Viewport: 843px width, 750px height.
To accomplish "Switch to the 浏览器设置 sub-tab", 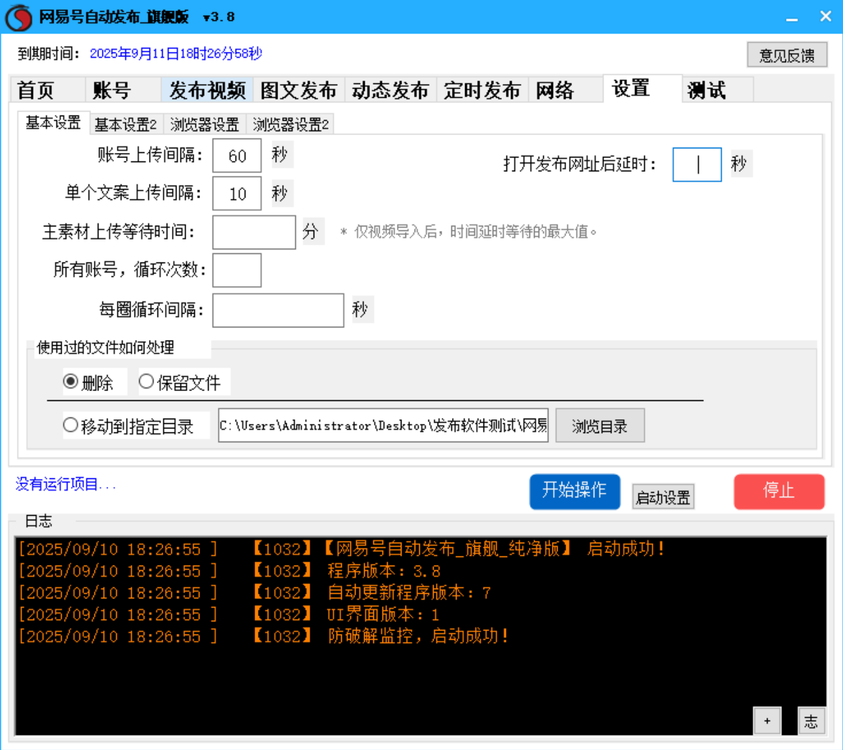I will [205, 123].
